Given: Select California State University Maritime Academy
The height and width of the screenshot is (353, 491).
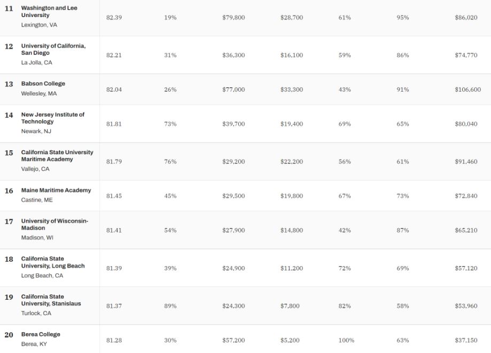Looking at the screenshot, I should point(57,156).
